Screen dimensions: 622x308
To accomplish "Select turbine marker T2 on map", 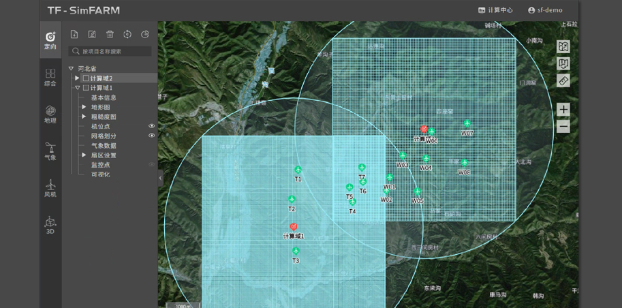I will pos(292,199).
